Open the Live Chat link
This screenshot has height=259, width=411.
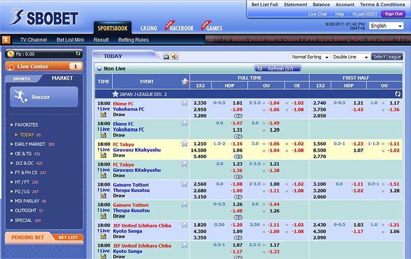click(318, 14)
